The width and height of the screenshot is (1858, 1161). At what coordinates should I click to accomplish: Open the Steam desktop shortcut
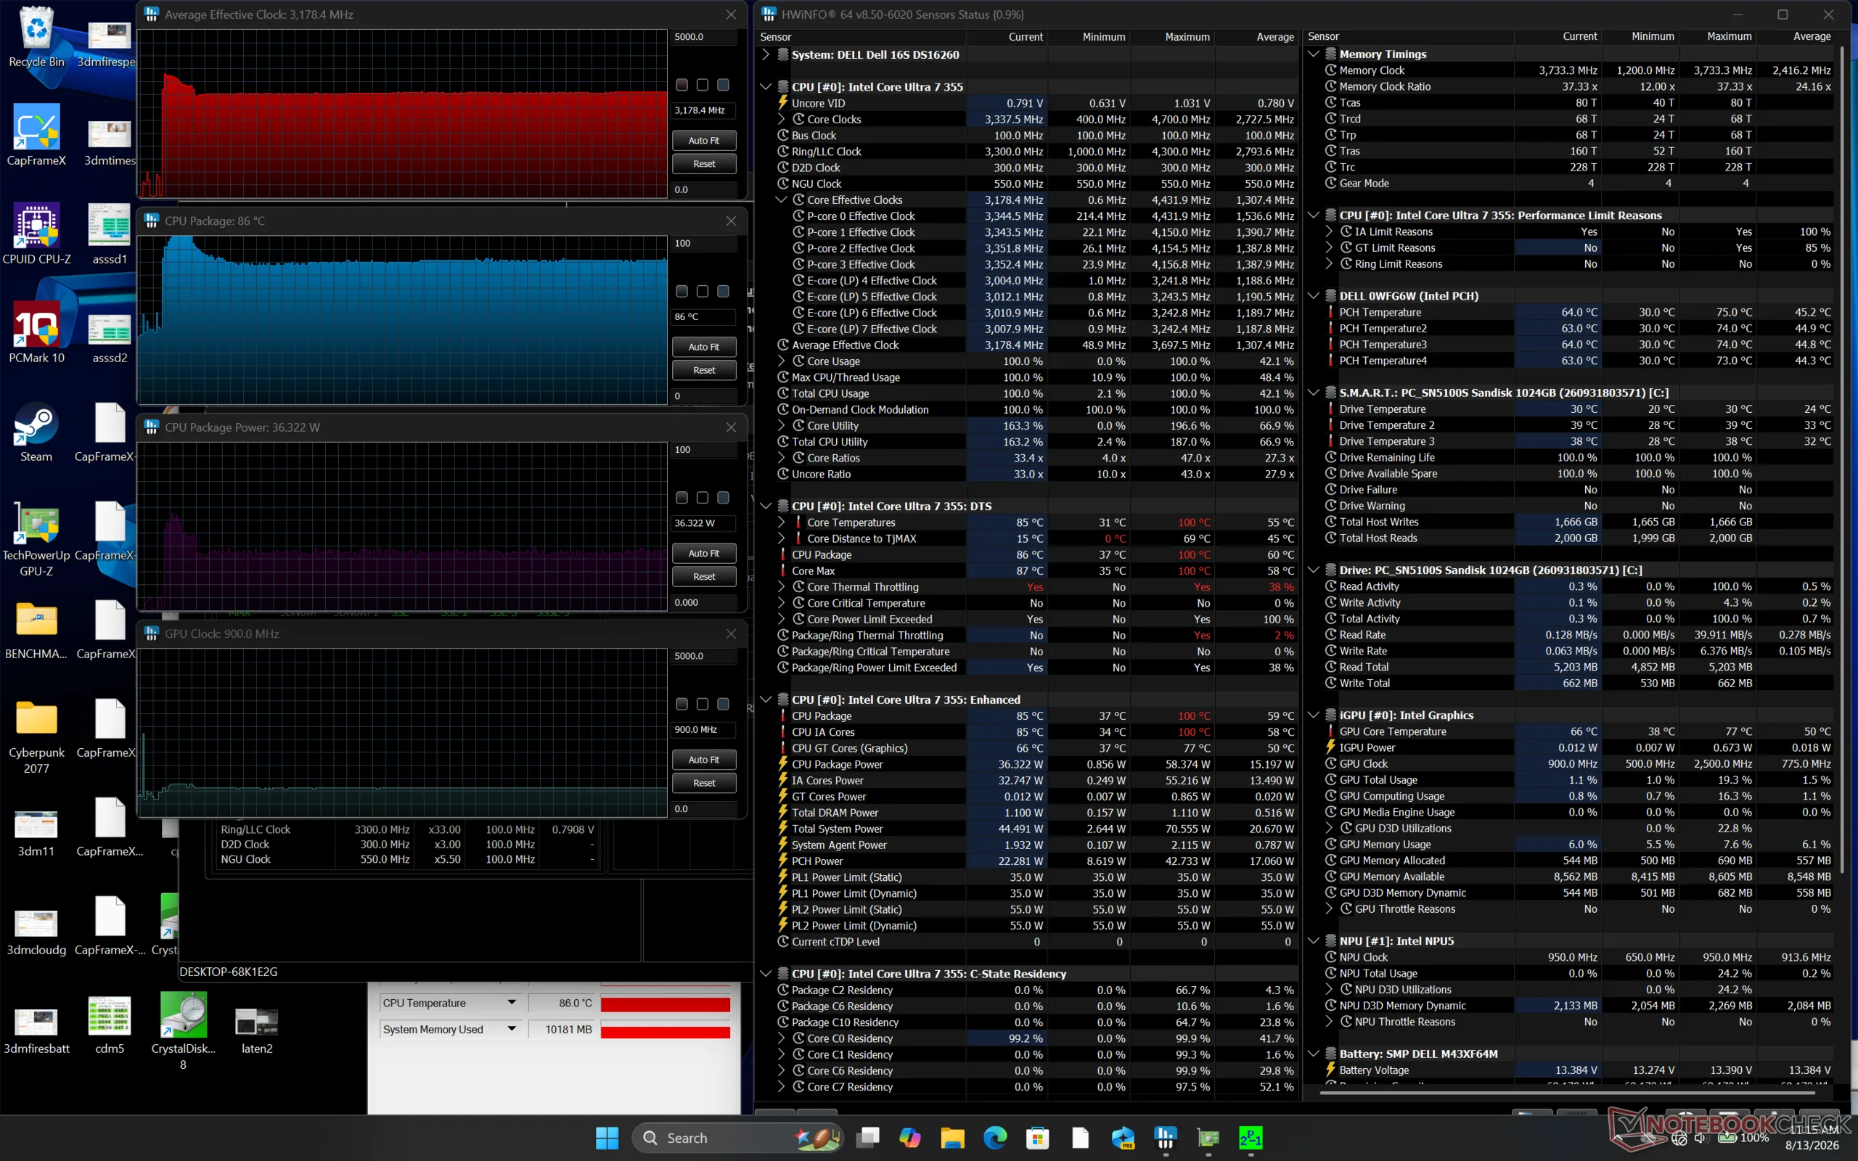coord(36,432)
